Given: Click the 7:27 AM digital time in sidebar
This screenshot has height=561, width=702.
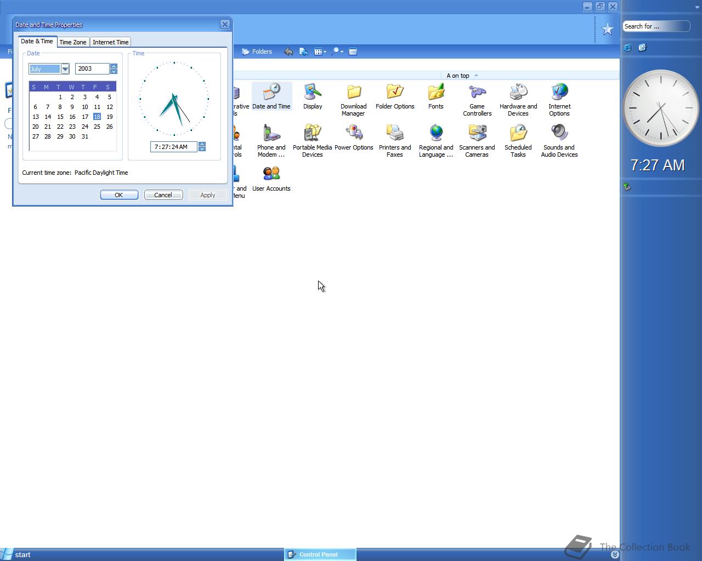Looking at the screenshot, I should click(x=658, y=165).
